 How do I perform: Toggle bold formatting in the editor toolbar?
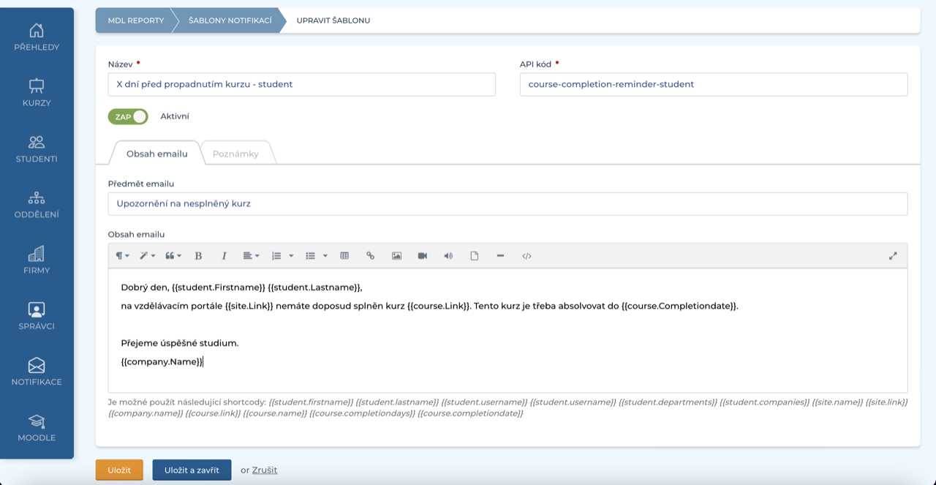pos(198,256)
